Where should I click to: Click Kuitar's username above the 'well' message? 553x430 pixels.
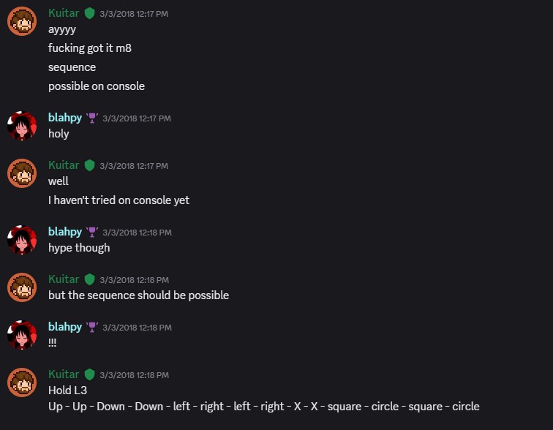pos(64,165)
